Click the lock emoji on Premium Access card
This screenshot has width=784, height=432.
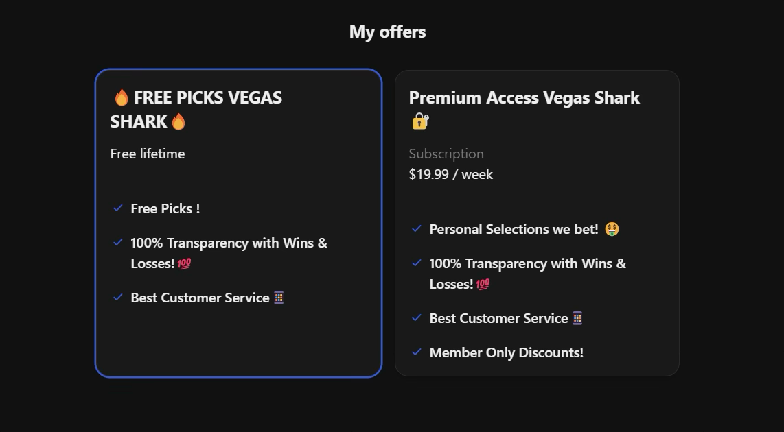(419, 121)
